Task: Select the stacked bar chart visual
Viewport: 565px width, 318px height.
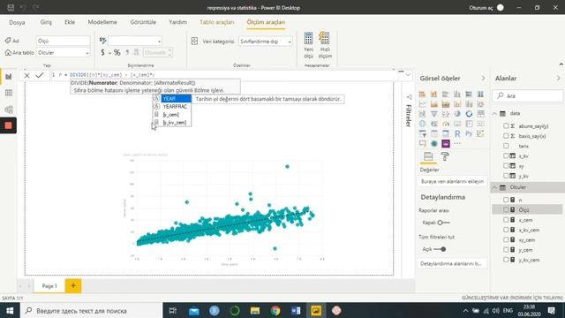Action: pyautogui.click(x=422, y=95)
